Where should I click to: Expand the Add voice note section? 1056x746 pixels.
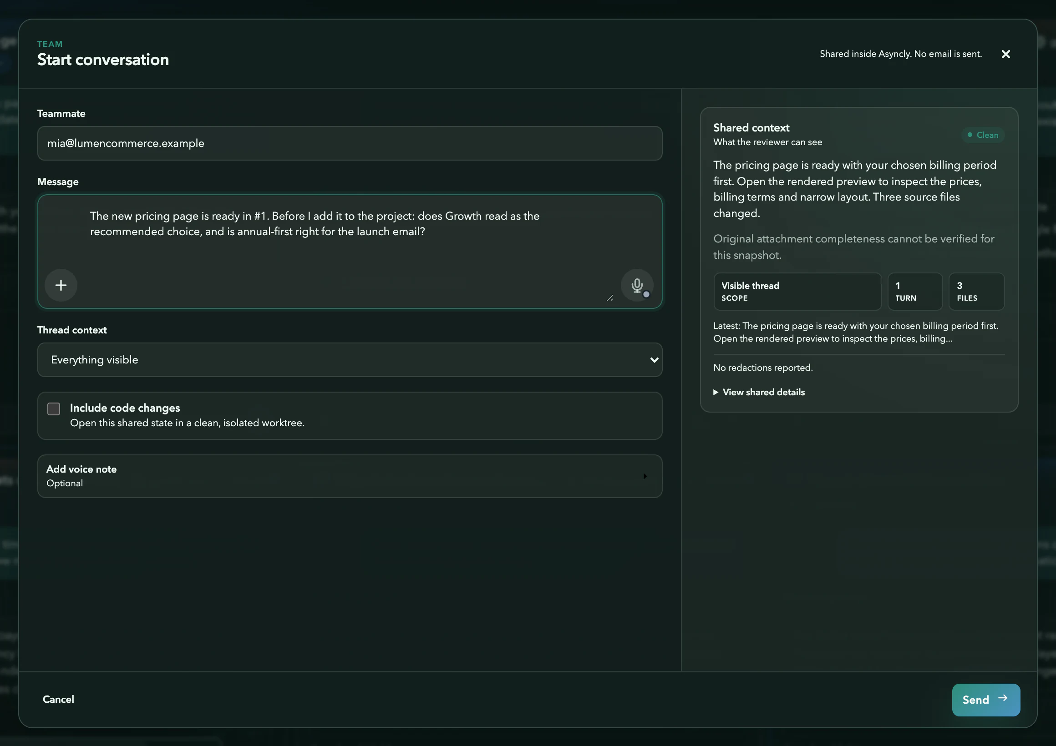pos(350,476)
